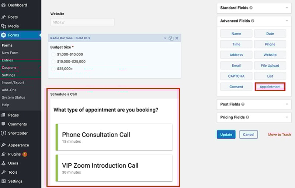
Task: Open the Add-Ons submenu item
Action: (9, 90)
